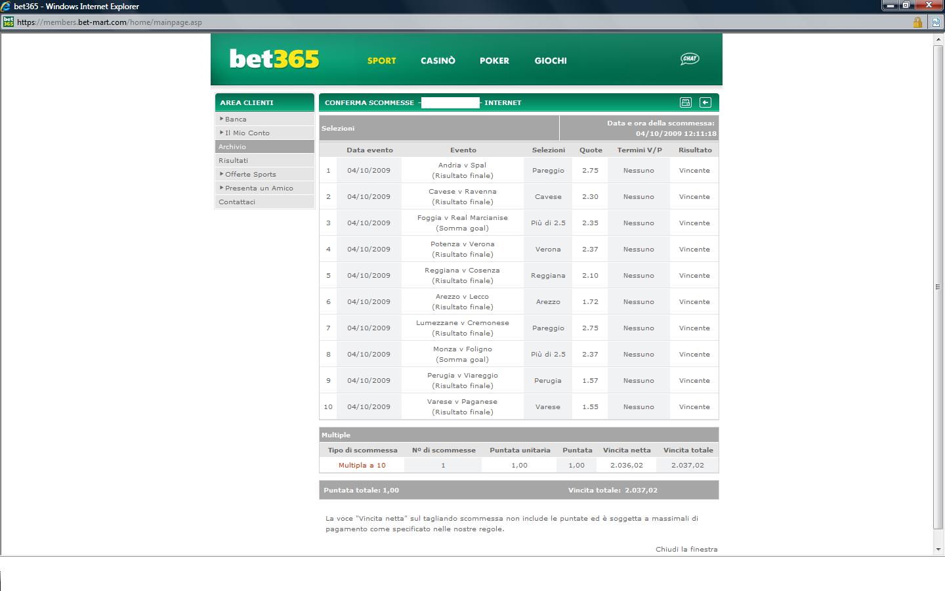The width and height of the screenshot is (945, 591).
Task: Open the Contattaci sidebar link
Action: point(264,202)
